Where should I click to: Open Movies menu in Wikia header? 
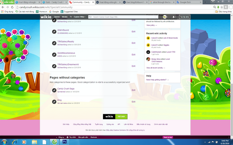pos(65,17)
